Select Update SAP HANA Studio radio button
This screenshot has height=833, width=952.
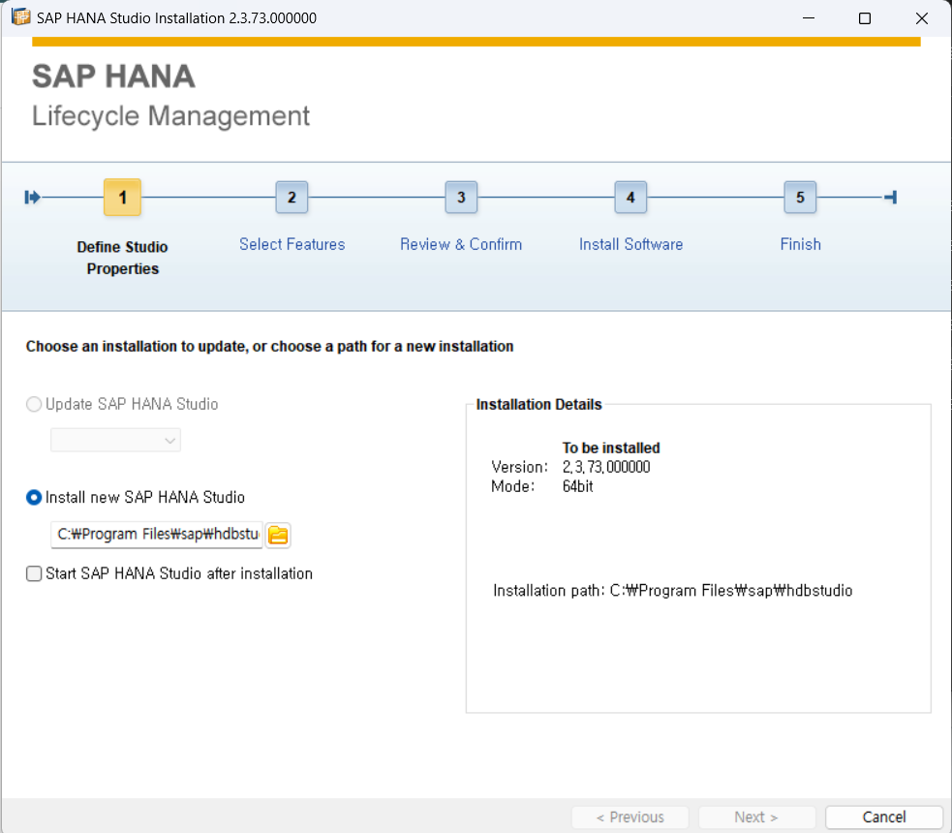click(34, 404)
